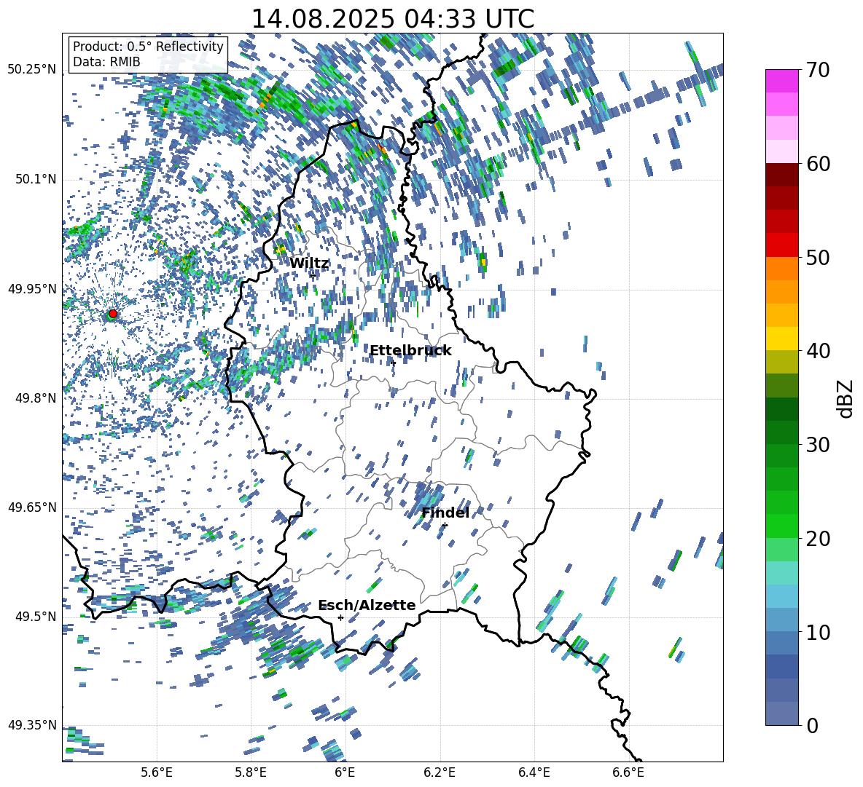Click the 'Data: RMIB' text
This screenshot has height=787, width=863.
tap(106, 62)
